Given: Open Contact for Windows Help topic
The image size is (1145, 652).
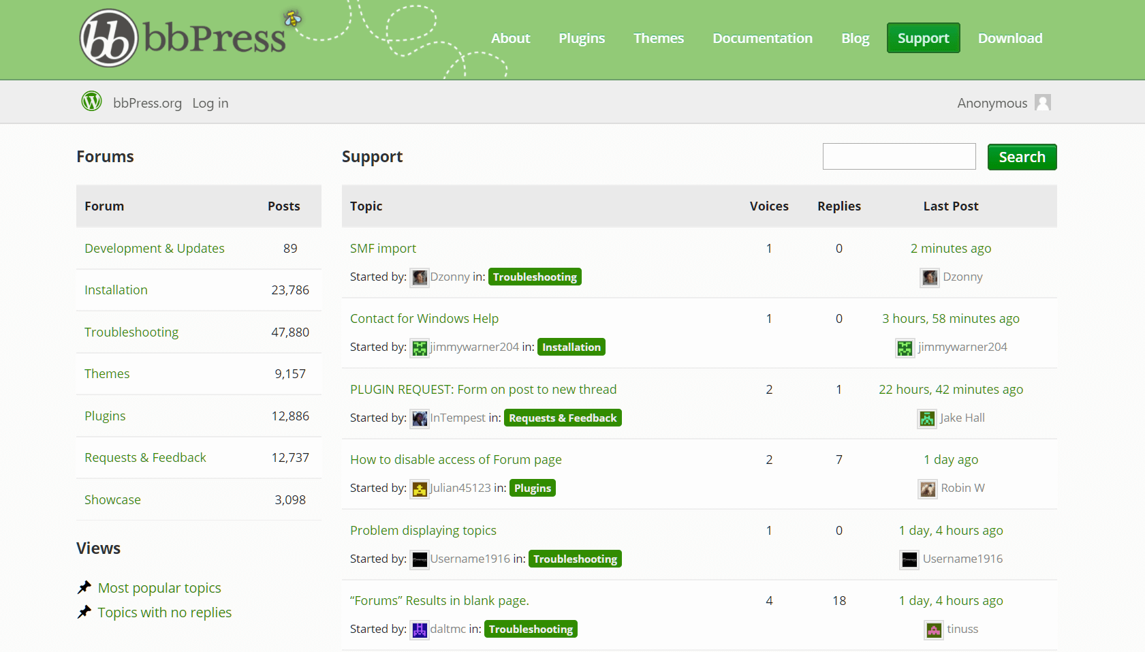Looking at the screenshot, I should pos(424,318).
